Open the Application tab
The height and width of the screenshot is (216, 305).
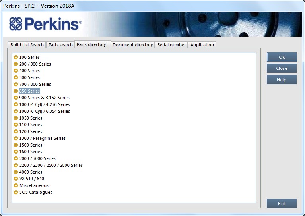(202, 45)
